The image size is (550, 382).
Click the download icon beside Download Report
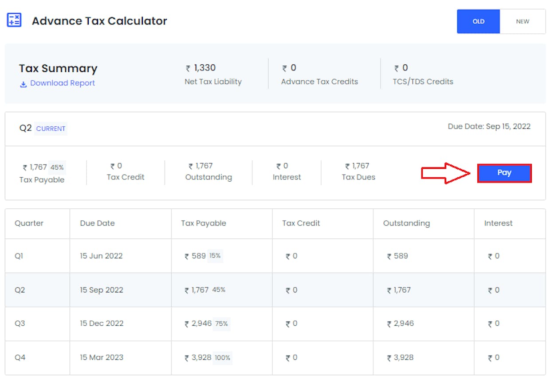coord(24,84)
